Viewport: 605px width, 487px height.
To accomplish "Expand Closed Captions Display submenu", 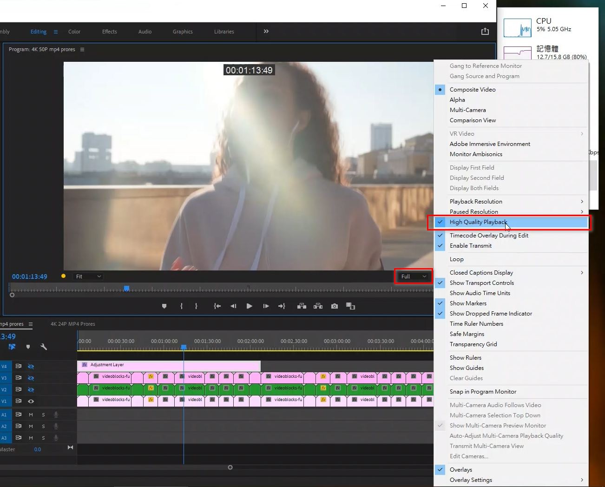I will pyautogui.click(x=511, y=273).
